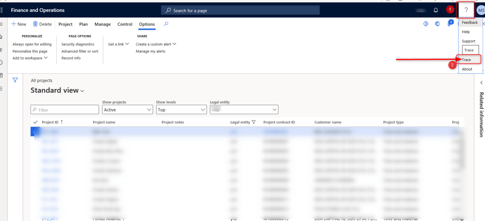Click the help question mark icon
Viewport: 485px width, 221px height.
467,10
